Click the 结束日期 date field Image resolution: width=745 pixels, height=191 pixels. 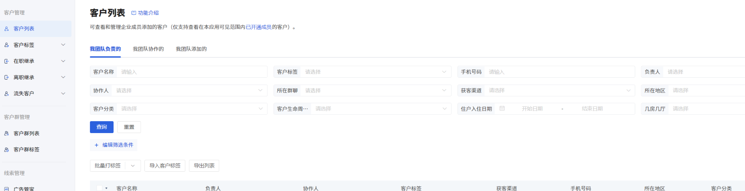click(x=592, y=109)
